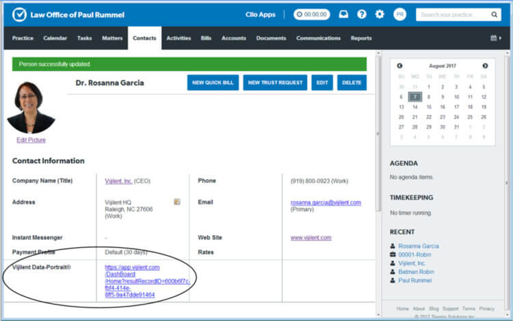Switch to the Tasks tab

(x=84, y=38)
